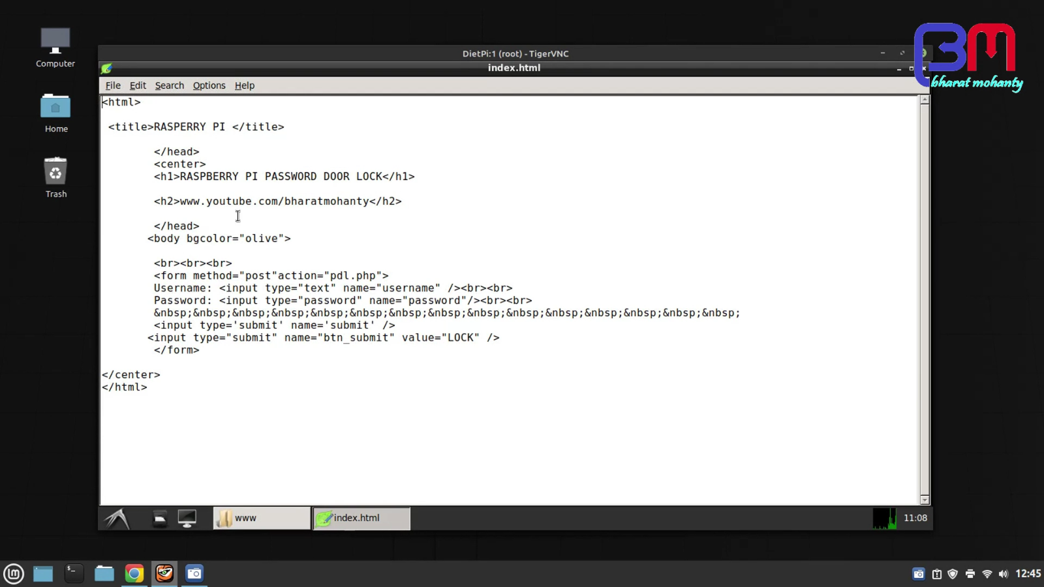This screenshot has height=587, width=1044.
Task: Click the TigerVNC viewer taskbar icon
Action: click(164, 573)
